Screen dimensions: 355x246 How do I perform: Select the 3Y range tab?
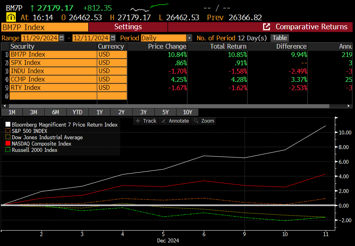coord(144,112)
